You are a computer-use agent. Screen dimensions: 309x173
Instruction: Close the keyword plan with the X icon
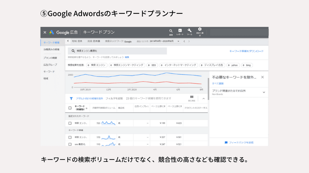(x=45, y=32)
